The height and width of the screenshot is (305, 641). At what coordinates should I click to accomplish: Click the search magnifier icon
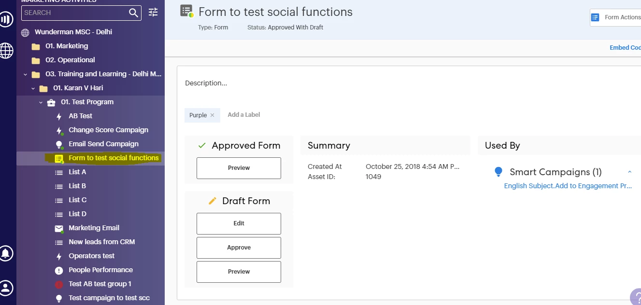click(x=134, y=13)
